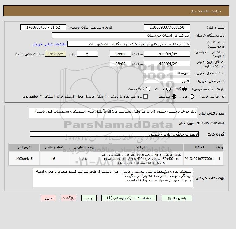Click the row number cell 1
The image size is (236, 229).
click(x=219, y=159)
